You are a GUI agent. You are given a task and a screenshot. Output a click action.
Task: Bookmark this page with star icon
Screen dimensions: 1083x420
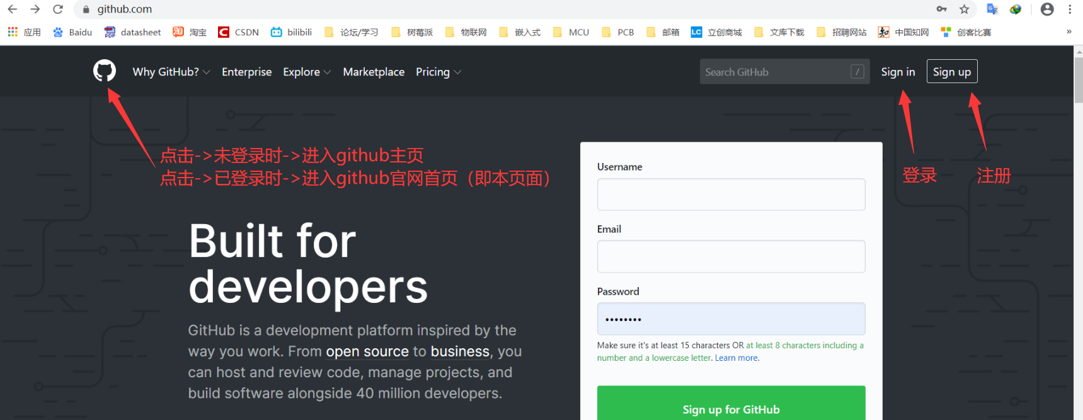965,9
